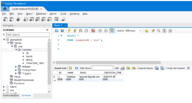Collapse the user table node

coord(12,46)
